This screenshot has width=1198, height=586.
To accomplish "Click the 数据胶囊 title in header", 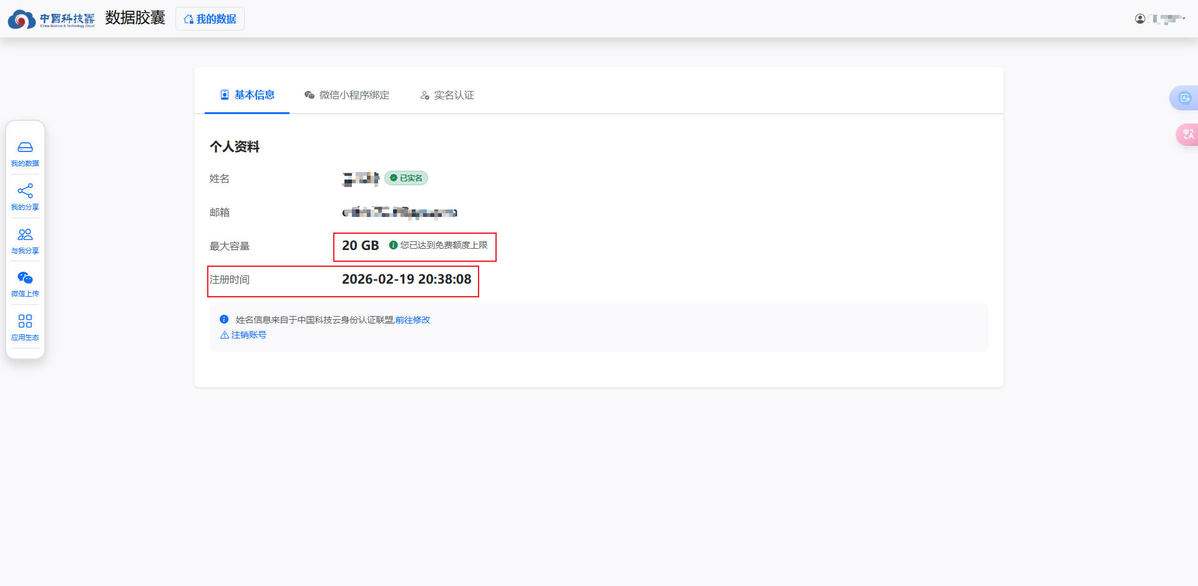I will pyautogui.click(x=135, y=18).
